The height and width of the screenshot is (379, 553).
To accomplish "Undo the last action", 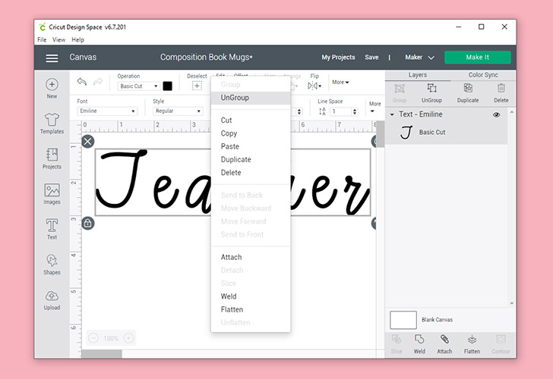I will coord(82,82).
